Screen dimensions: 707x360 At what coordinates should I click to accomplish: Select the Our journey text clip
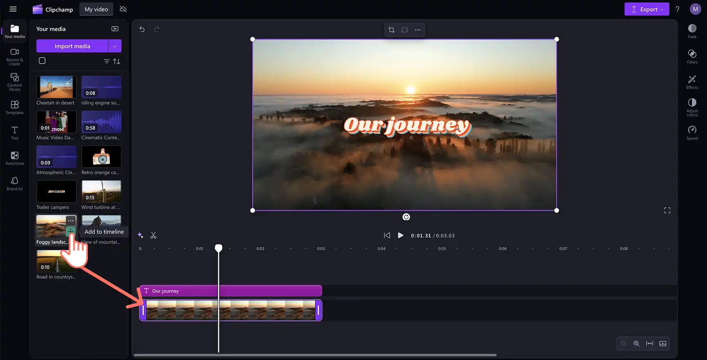(231, 291)
